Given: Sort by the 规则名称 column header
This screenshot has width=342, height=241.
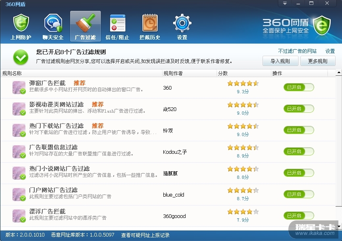Looking at the screenshot, I should coord(81,73).
